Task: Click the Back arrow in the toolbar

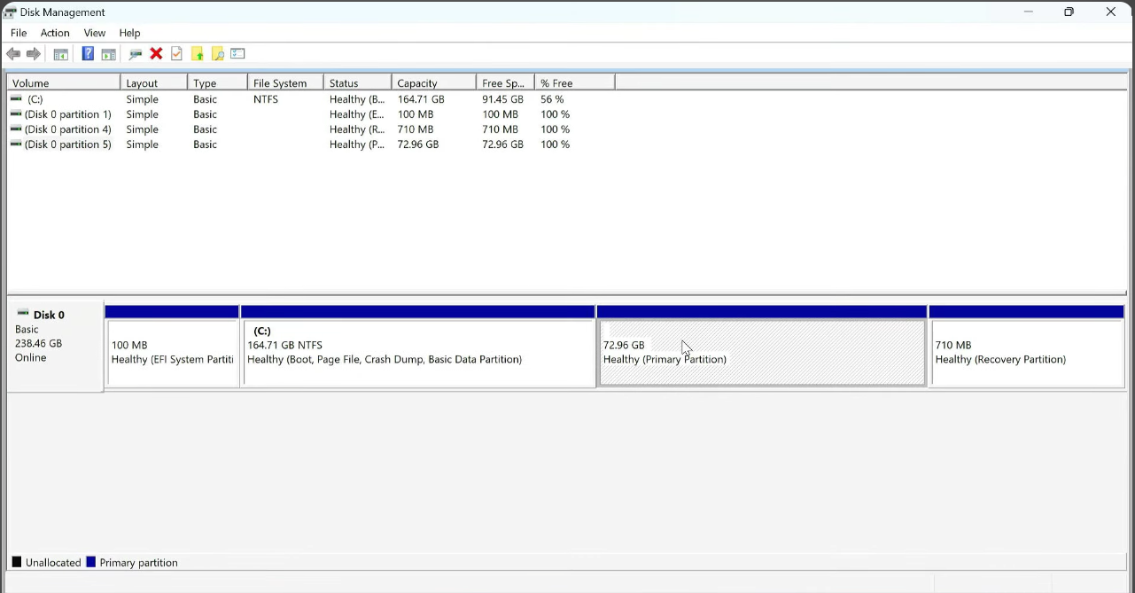Action: 13,54
